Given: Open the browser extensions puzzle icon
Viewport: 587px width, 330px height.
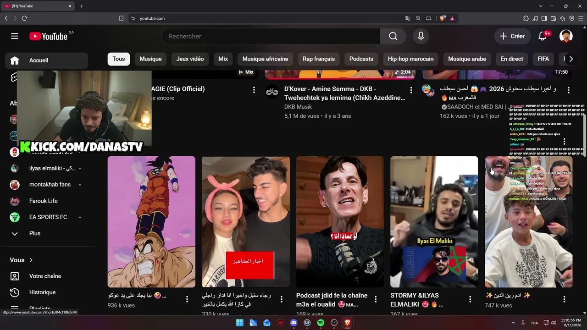Looking at the screenshot, I should pos(526,18).
